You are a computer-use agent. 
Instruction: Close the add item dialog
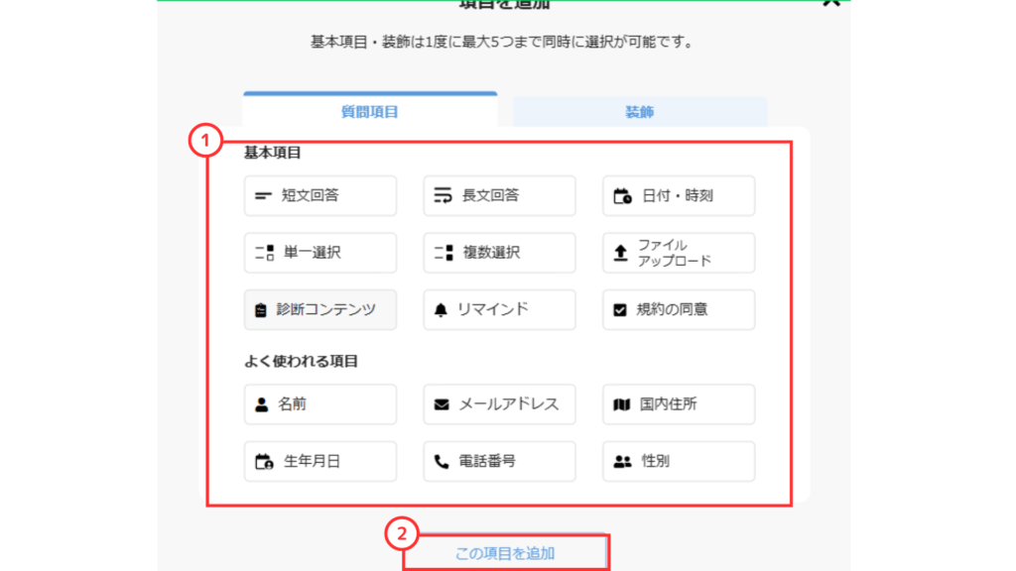pos(831,3)
